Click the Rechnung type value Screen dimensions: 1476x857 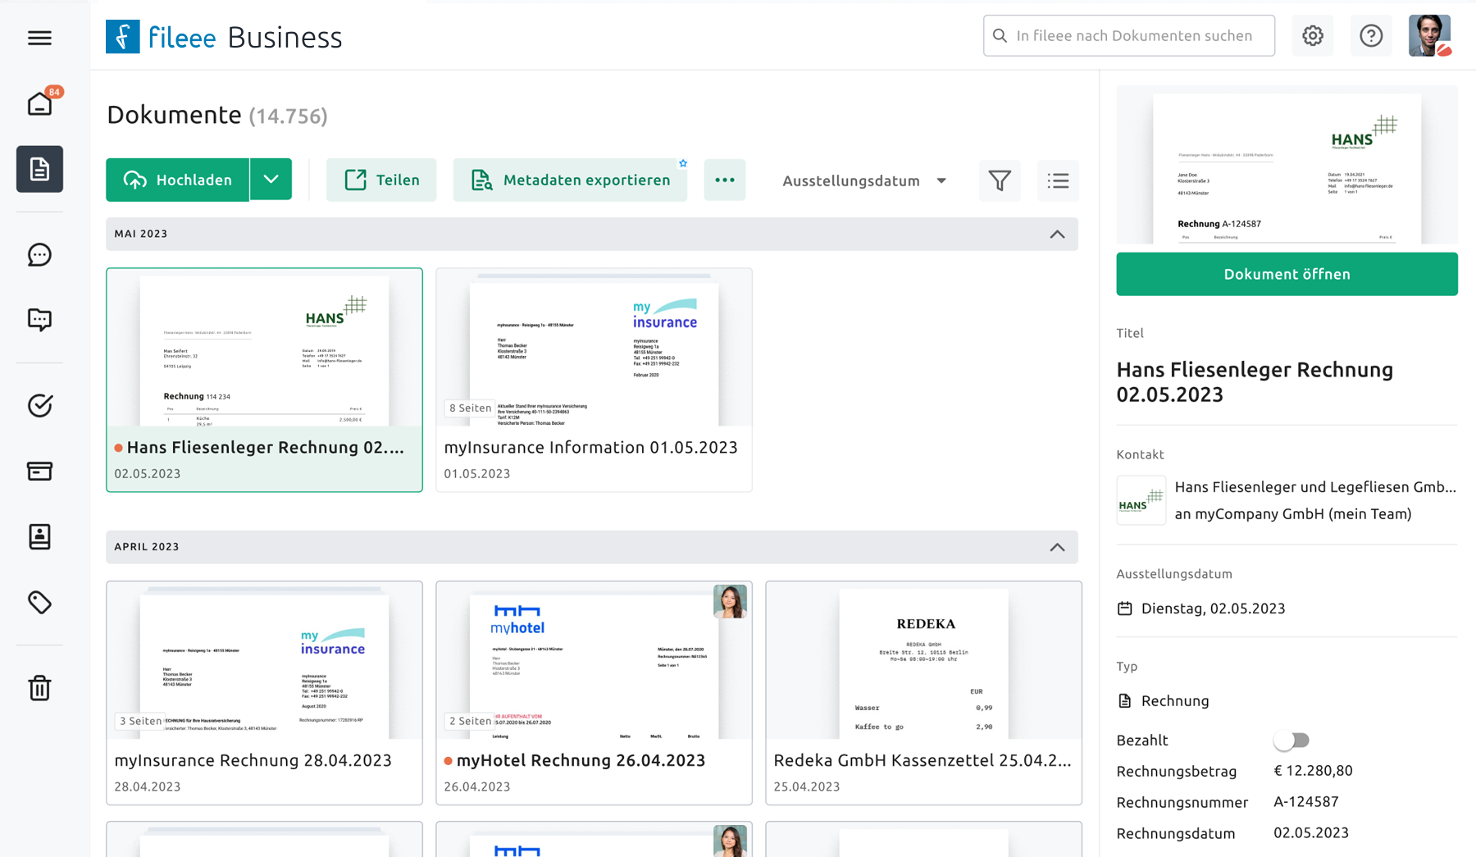[x=1175, y=701]
